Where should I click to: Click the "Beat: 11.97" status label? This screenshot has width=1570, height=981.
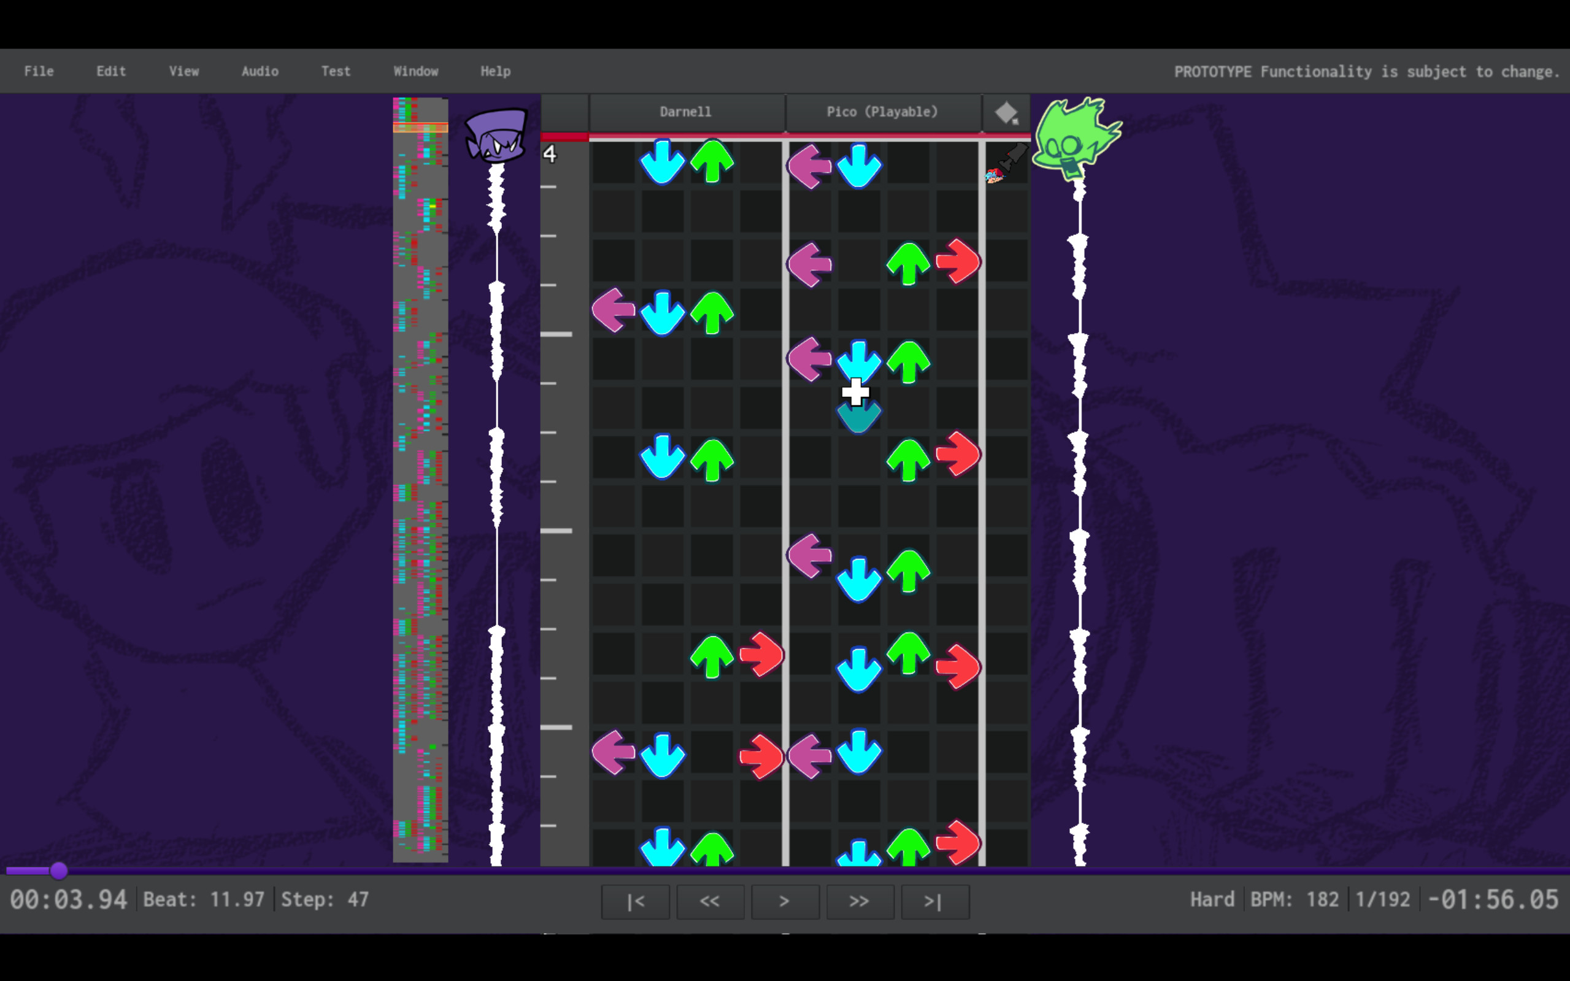pos(204,900)
